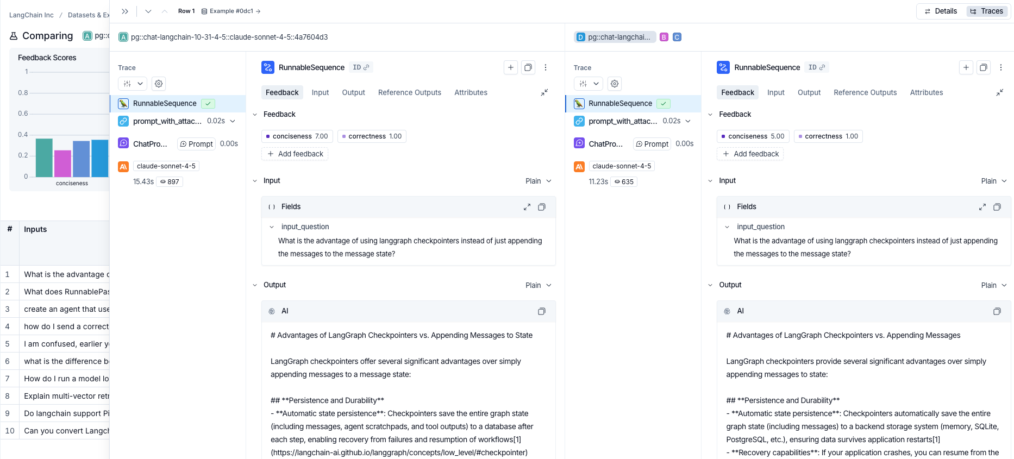Screen dimensions: 1014x459
Task: Minimize left run detail with collapse arrows icon
Action: click(544, 93)
